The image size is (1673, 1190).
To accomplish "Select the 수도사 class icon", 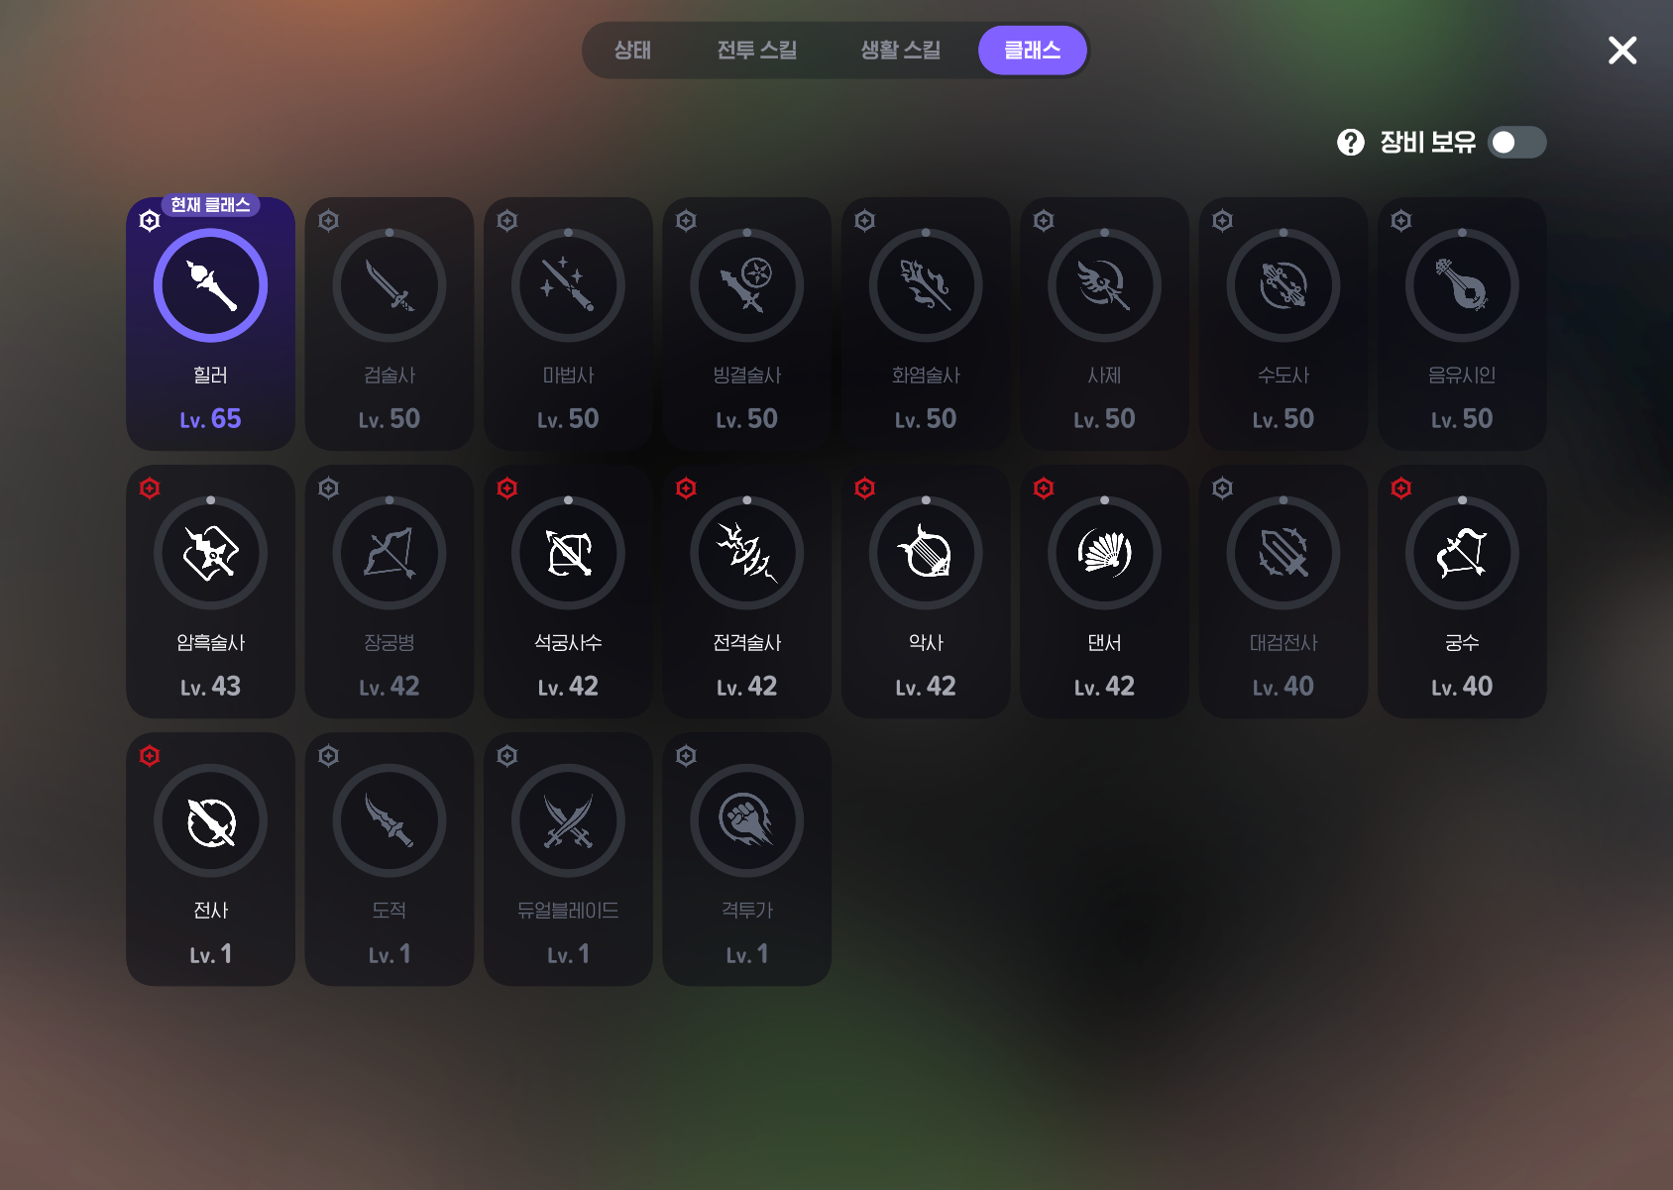I will [x=1283, y=285].
